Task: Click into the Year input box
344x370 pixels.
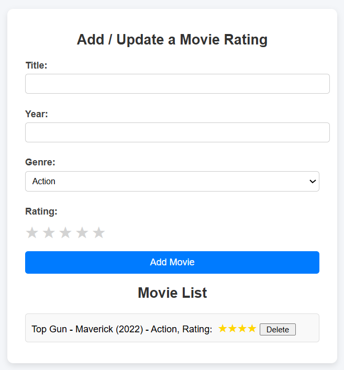Action: 177,132
